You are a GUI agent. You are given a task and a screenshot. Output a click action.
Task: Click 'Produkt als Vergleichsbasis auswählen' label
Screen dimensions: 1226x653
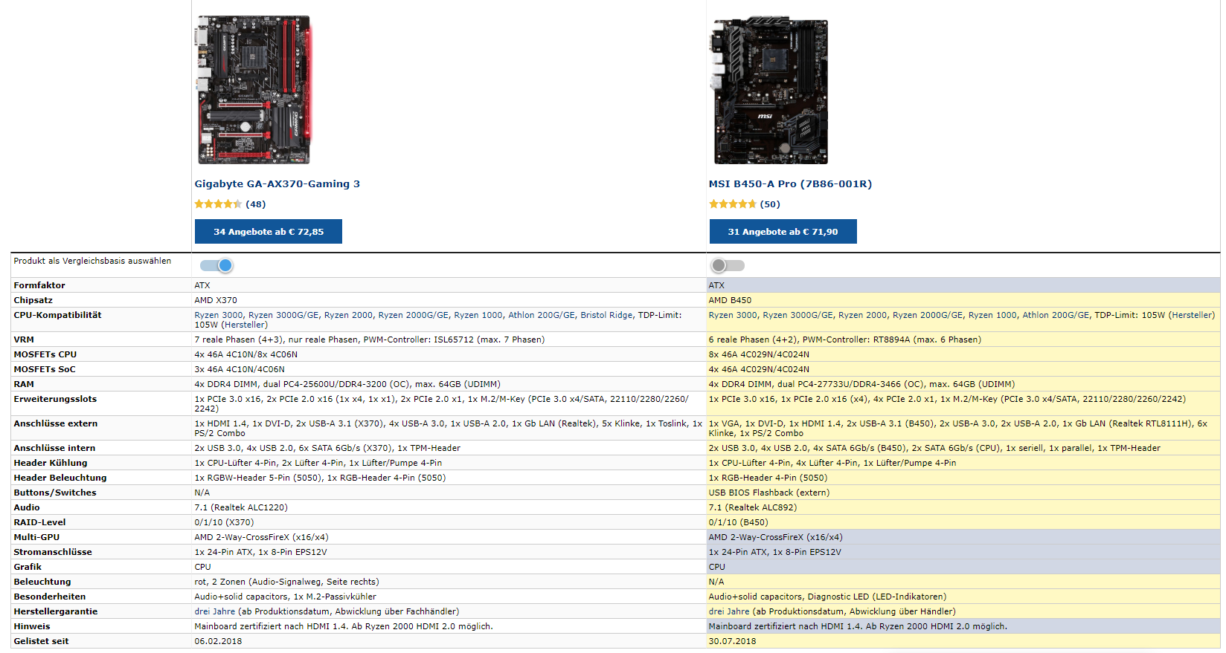[x=92, y=261]
